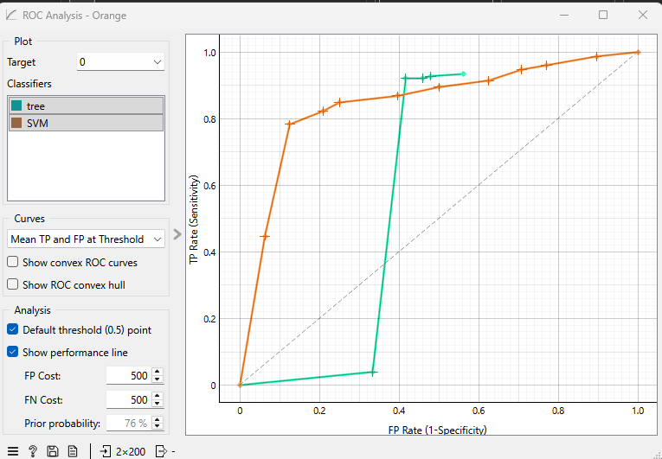
Task: Click the help question mark icon
Action: 33,450
